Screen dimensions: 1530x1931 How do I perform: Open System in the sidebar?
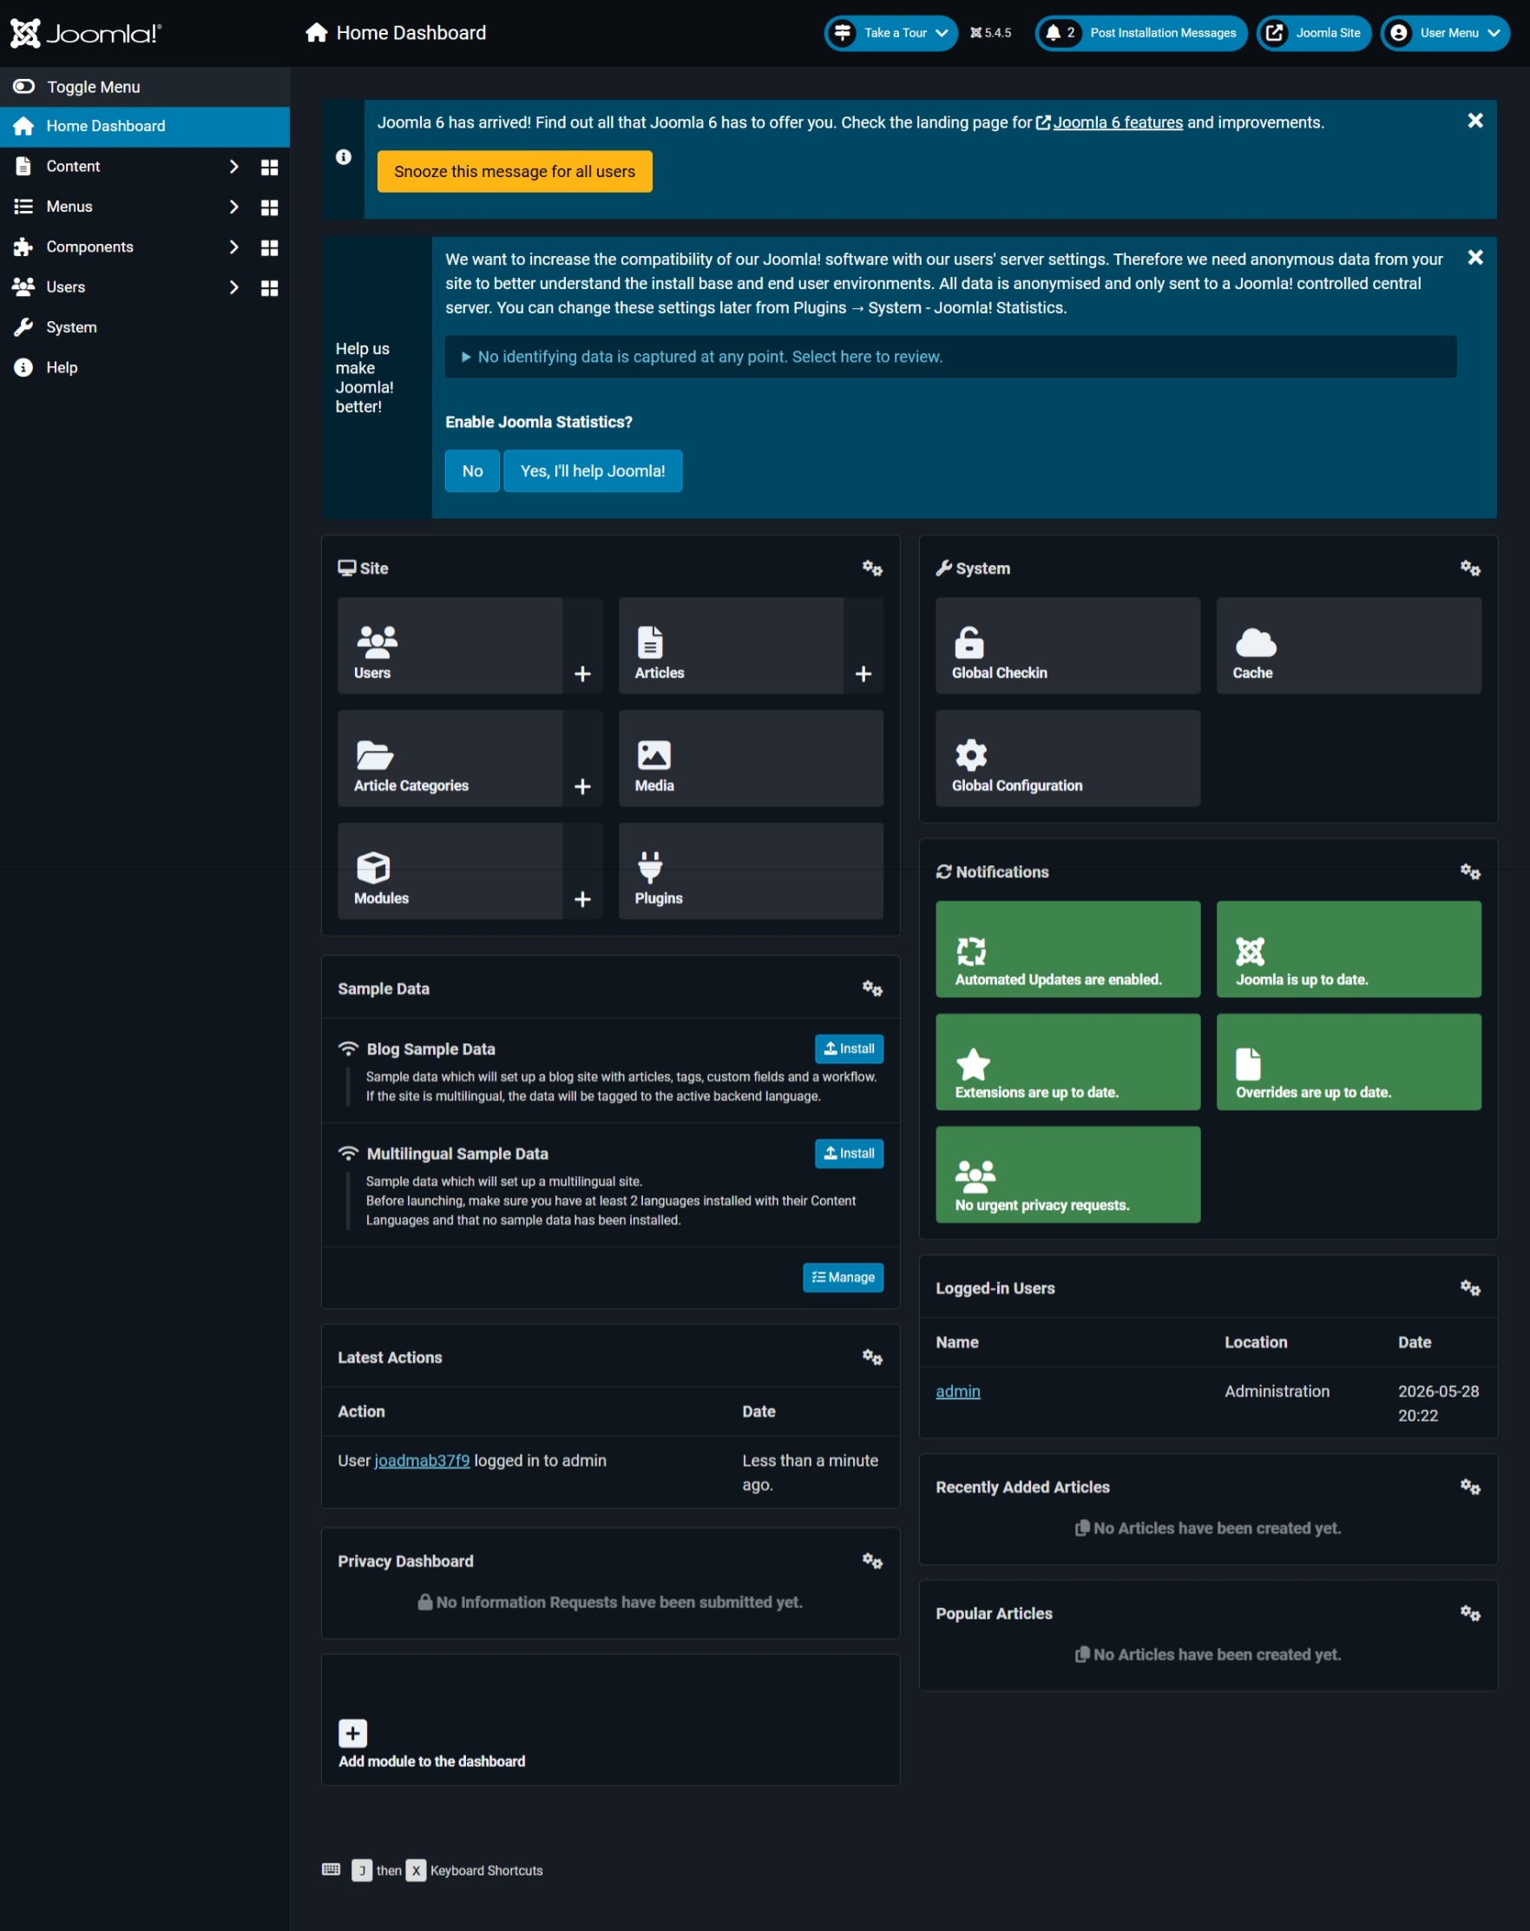[145, 328]
